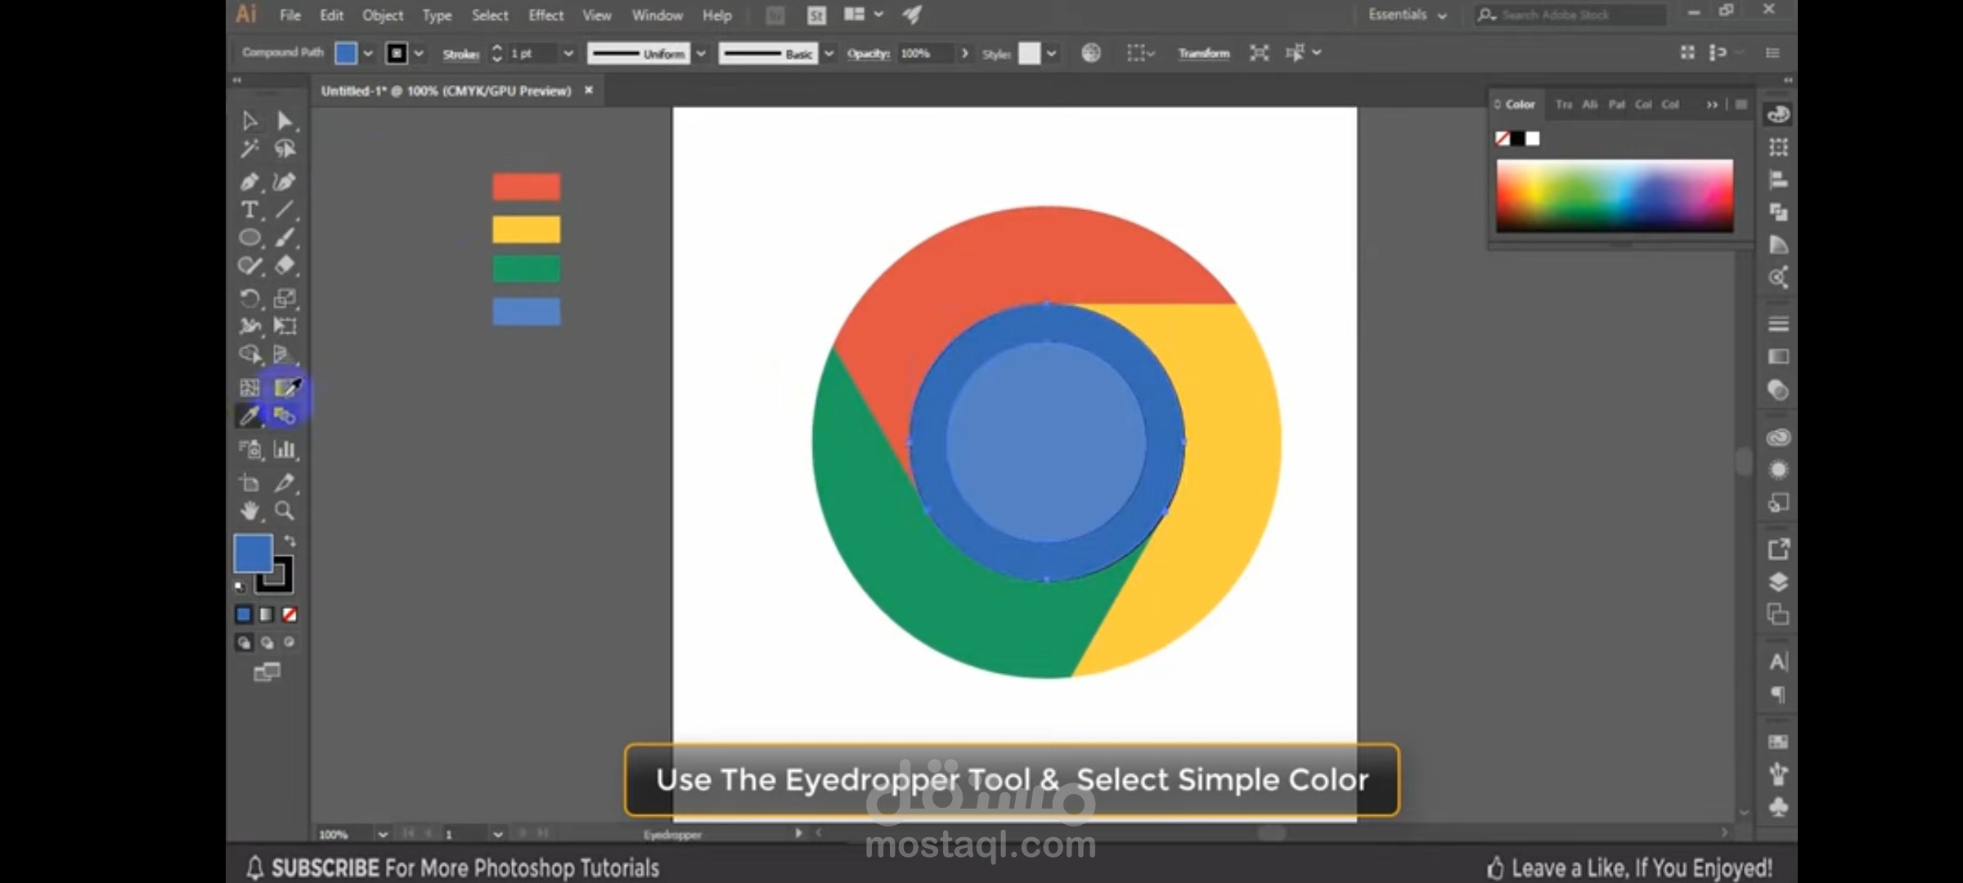The height and width of the screenshot is (883, 1963).
Task: Open the zoom level dropdown at 100%
Action: (x=382, y=834)
